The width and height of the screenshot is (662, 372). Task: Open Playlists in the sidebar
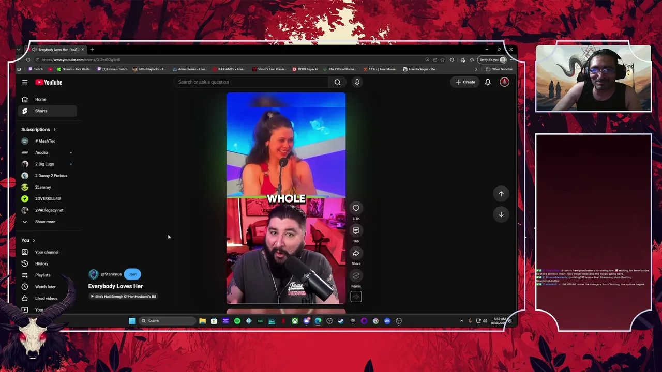(48, 275)
